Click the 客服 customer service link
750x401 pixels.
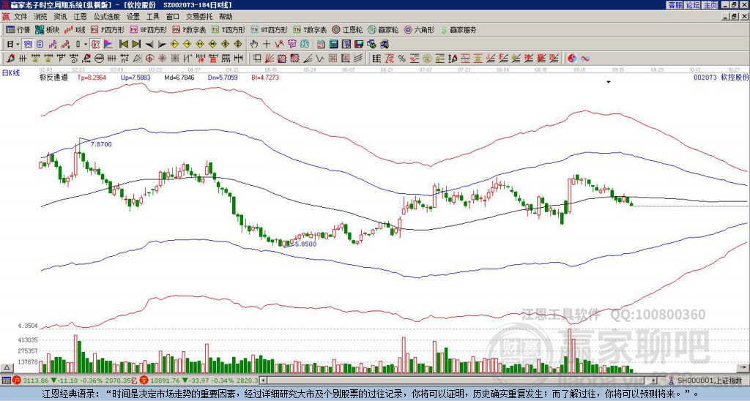click(675, 5)
